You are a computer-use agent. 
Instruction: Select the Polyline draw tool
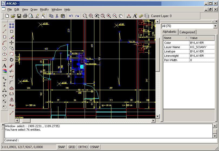click(x=5, y=60)
